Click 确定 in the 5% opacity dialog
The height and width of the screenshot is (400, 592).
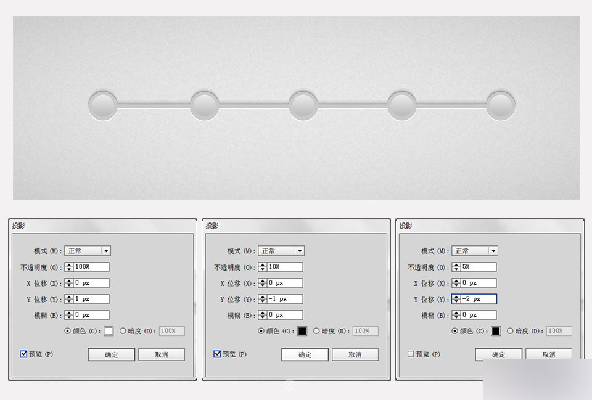click(499, 354)
